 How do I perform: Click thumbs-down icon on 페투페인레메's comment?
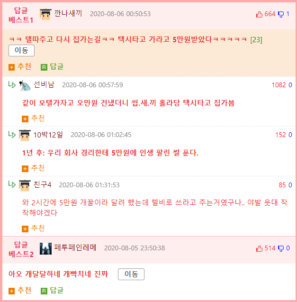281,248
